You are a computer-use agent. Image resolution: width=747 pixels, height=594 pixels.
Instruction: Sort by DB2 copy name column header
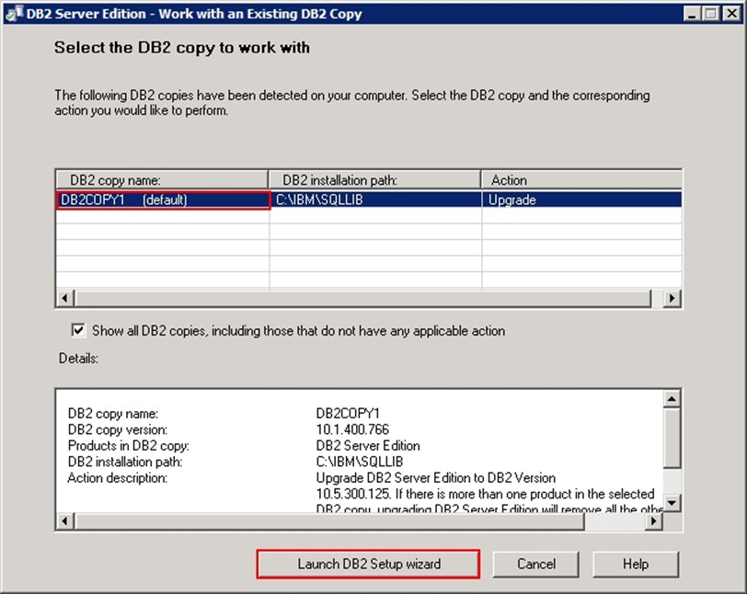click(163, 180)
